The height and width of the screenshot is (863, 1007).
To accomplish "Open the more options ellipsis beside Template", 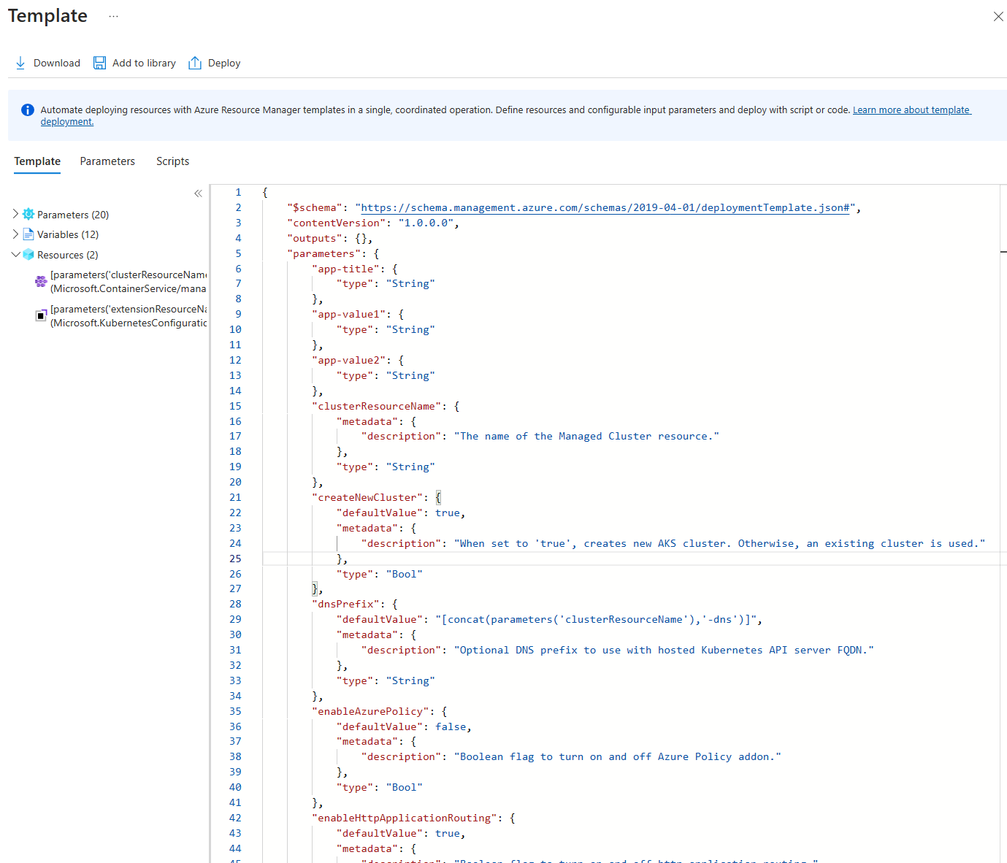I will [113, 16].
